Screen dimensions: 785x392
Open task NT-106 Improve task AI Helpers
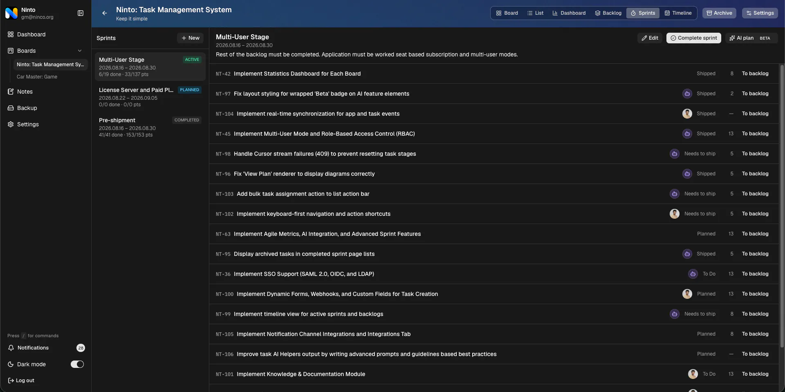coord(366,354)
